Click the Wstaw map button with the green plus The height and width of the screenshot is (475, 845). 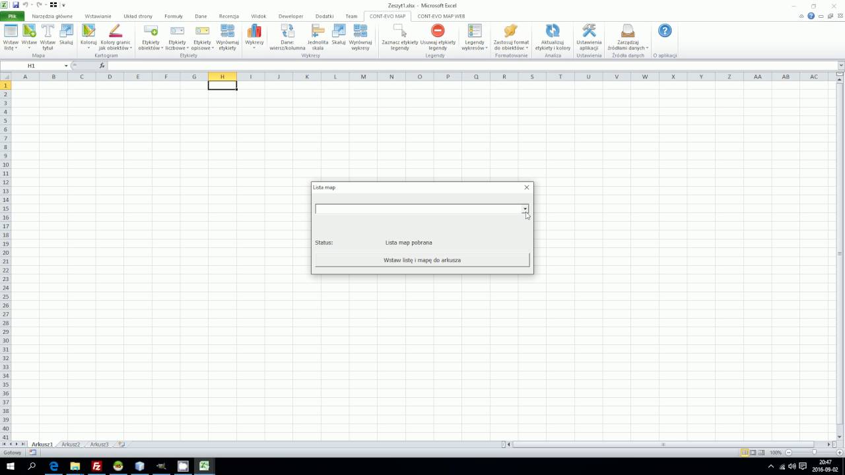pos(29,37)
